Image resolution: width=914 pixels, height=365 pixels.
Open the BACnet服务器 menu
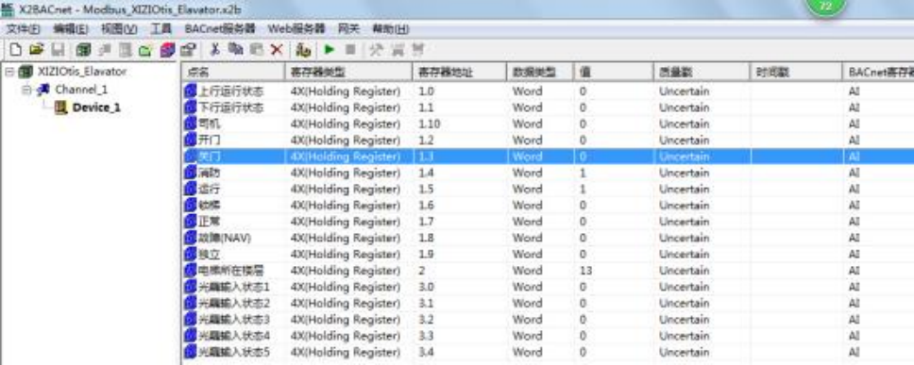tap(220, 28)
